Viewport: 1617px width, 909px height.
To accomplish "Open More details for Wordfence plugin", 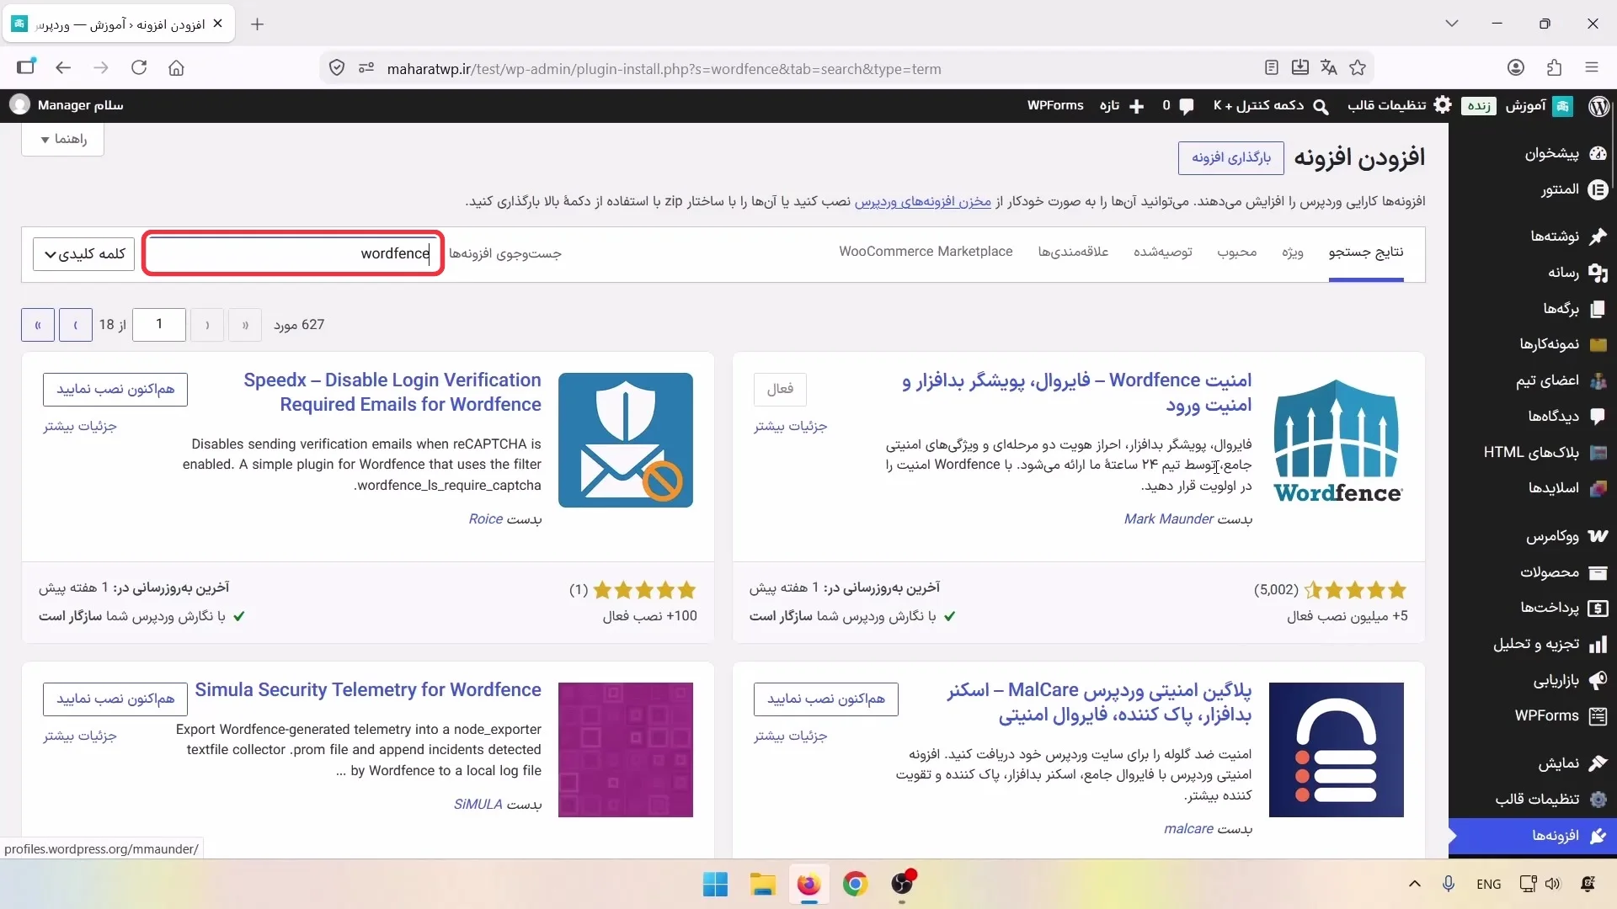I will [791, 427].
